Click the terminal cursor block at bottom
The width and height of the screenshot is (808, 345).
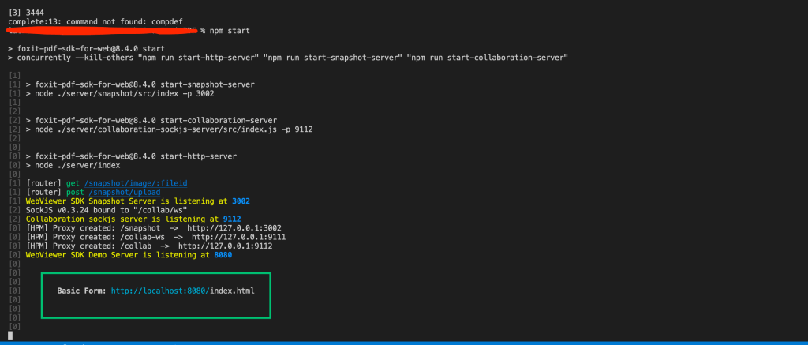10,336
